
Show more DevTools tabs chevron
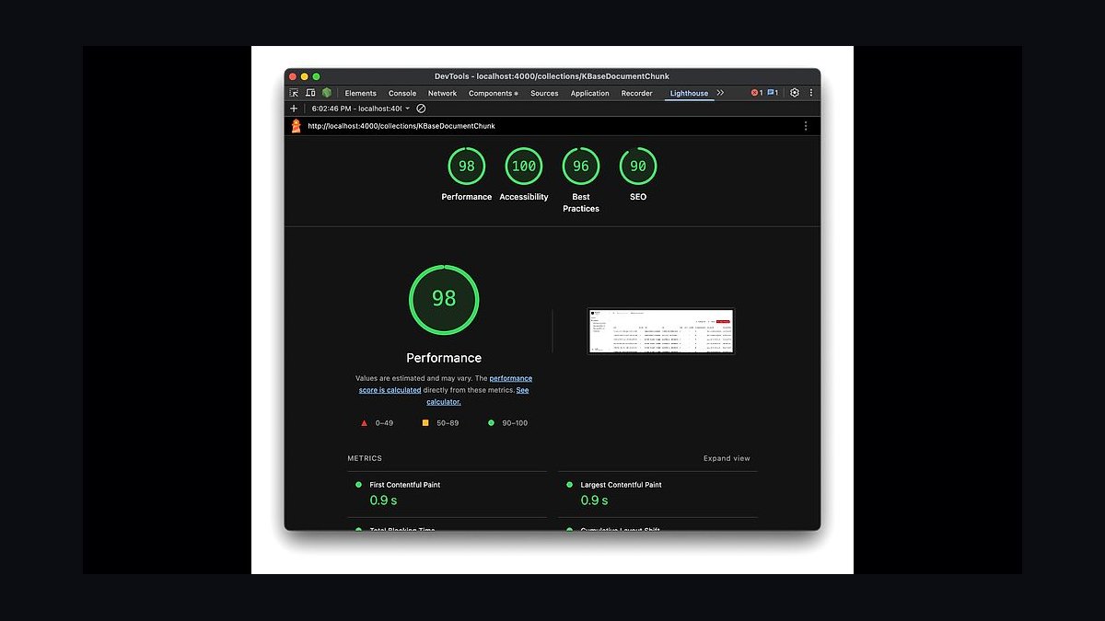click(x=721, y=93)
